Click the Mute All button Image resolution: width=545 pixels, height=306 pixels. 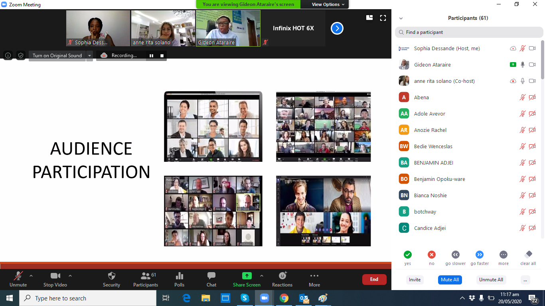[x=450, y=280]
